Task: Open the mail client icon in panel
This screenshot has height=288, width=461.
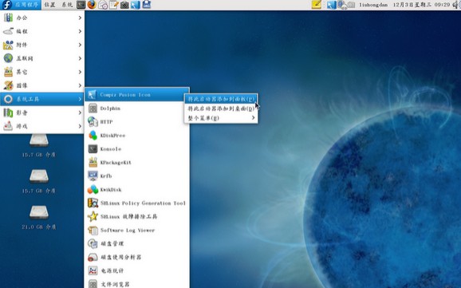Action: coord(103,5)
